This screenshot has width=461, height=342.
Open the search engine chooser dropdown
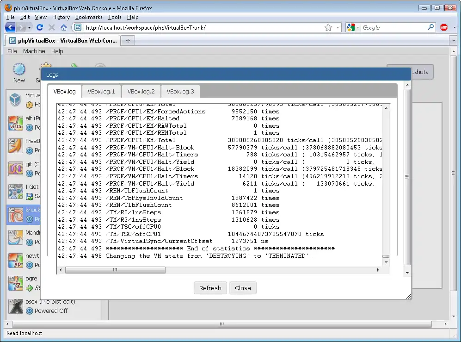pos(357,28)
